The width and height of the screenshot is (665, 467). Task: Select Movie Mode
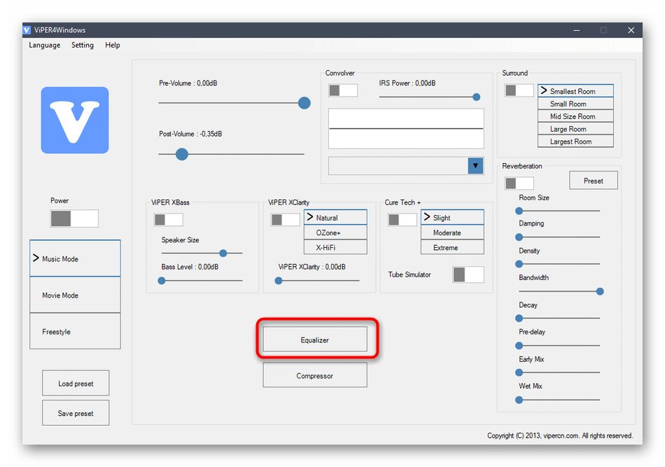[75, 295]
